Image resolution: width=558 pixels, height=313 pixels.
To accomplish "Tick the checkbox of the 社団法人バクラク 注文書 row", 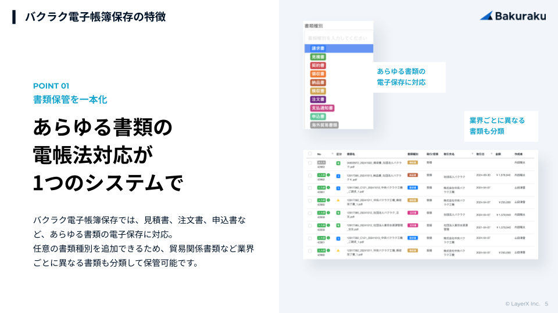I will pos(310,213).
